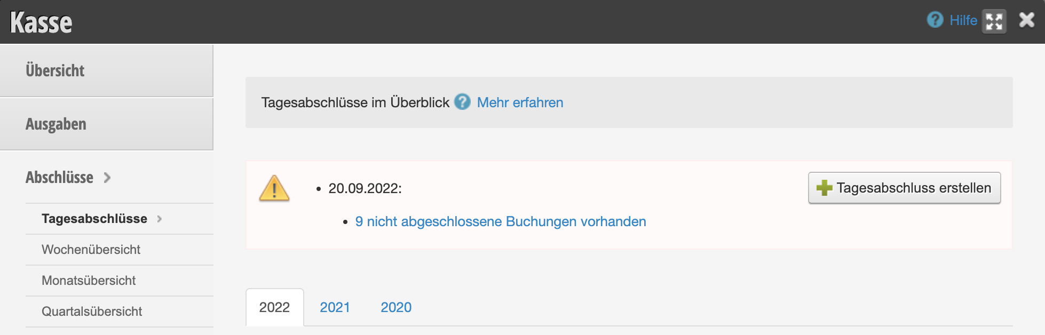1045x335 pixels.
Task: Open the Ausgaben section
Action: click(107, 124)
